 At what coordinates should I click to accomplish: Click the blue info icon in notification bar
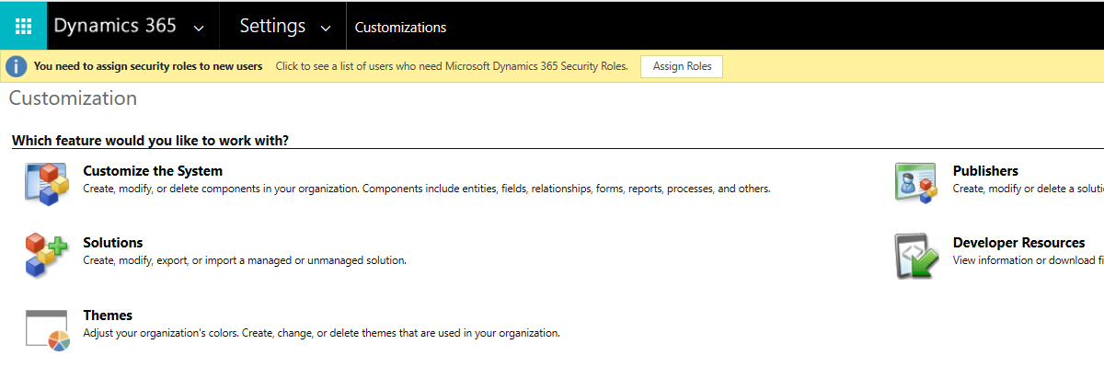[x=17, y=66]
